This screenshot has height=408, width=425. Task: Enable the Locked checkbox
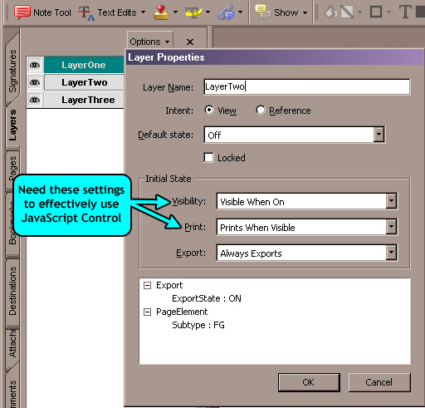click(x=208, y=158)
